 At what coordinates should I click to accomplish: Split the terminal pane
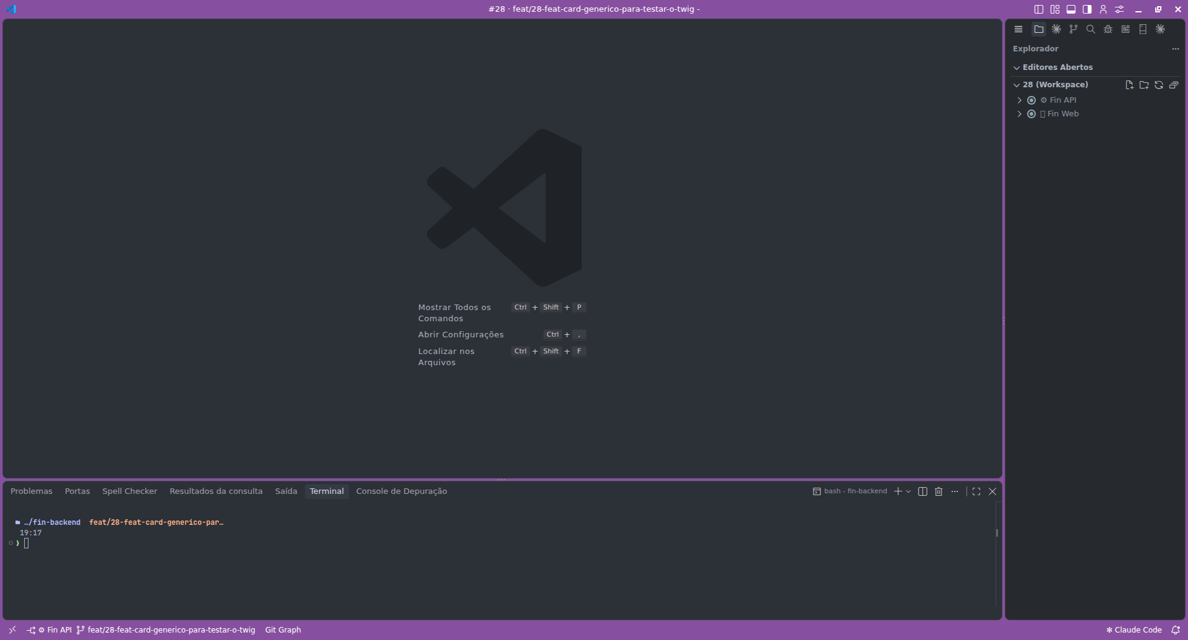tap(923, 491)
